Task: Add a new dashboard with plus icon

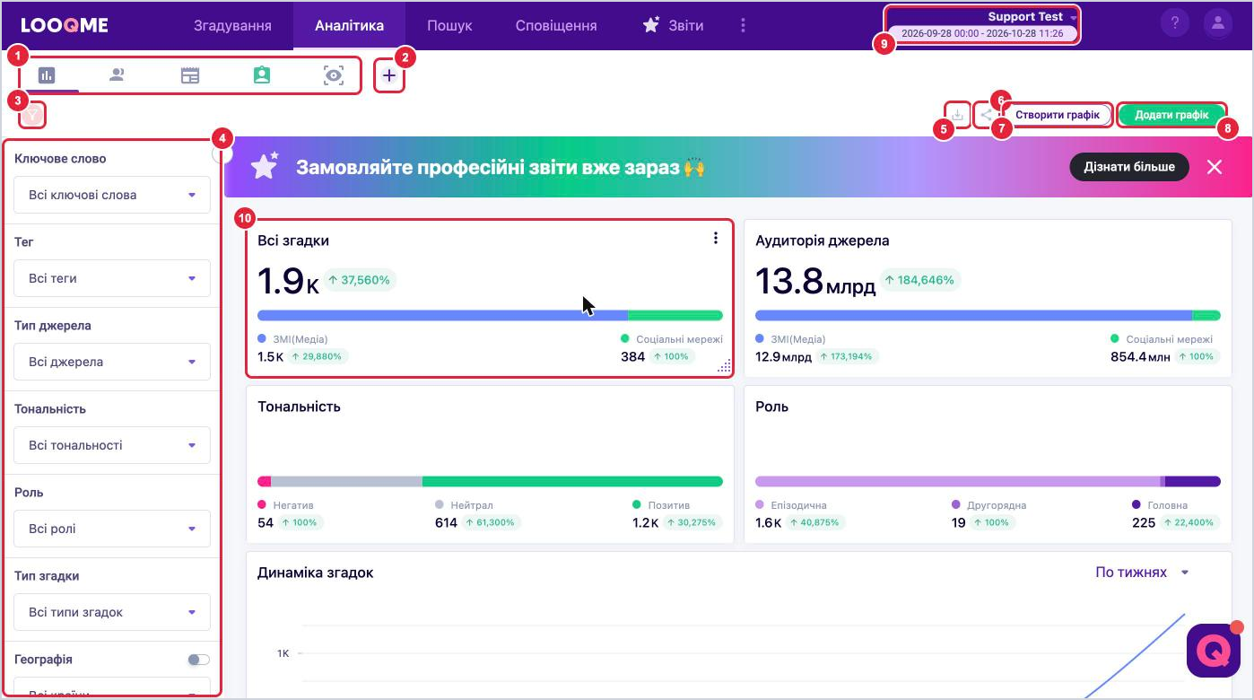Action: [388, 75]
